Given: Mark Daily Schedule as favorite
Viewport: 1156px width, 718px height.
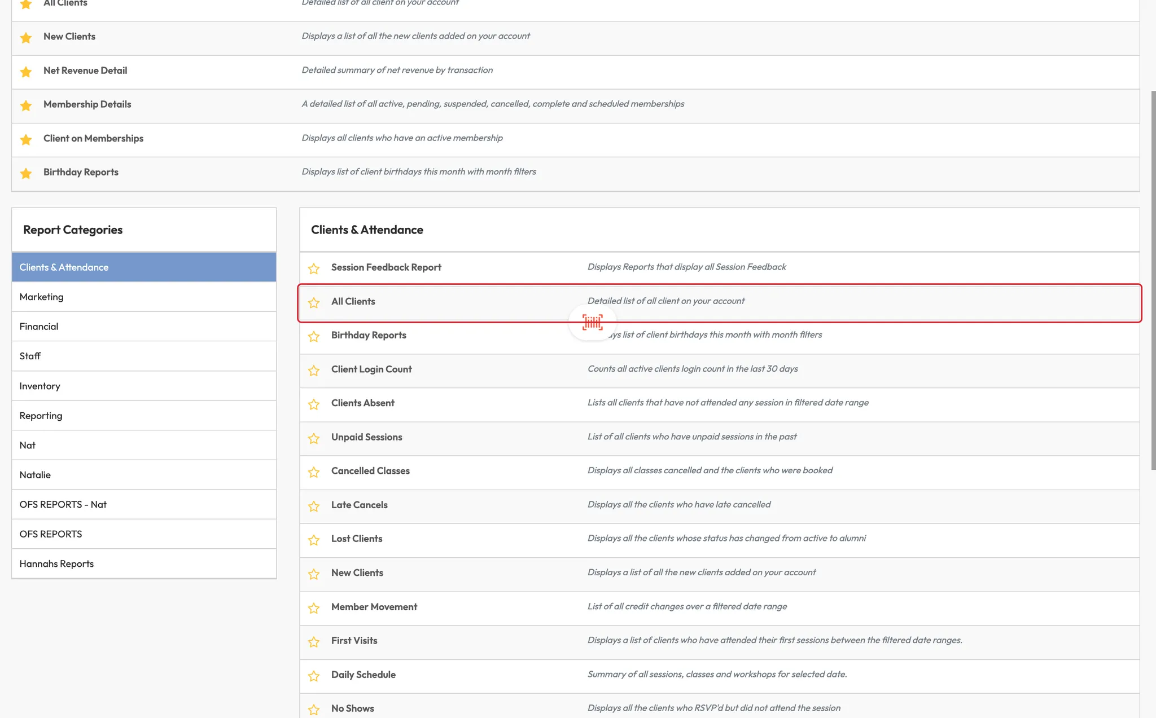Looking at the screenshot, I should [314, 676].
